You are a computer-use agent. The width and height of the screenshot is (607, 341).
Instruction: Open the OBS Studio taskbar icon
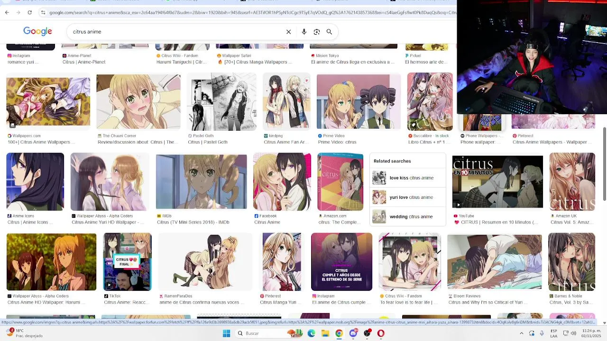(x=367, y=333)
